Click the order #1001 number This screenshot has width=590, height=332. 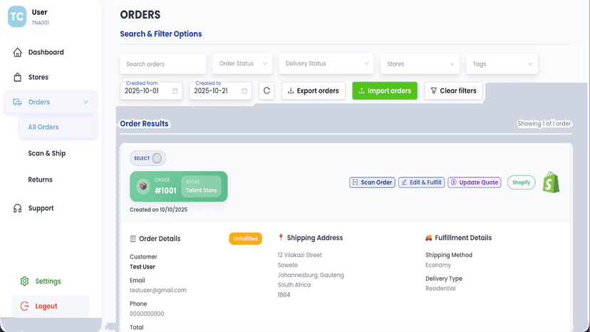(165, 190)
